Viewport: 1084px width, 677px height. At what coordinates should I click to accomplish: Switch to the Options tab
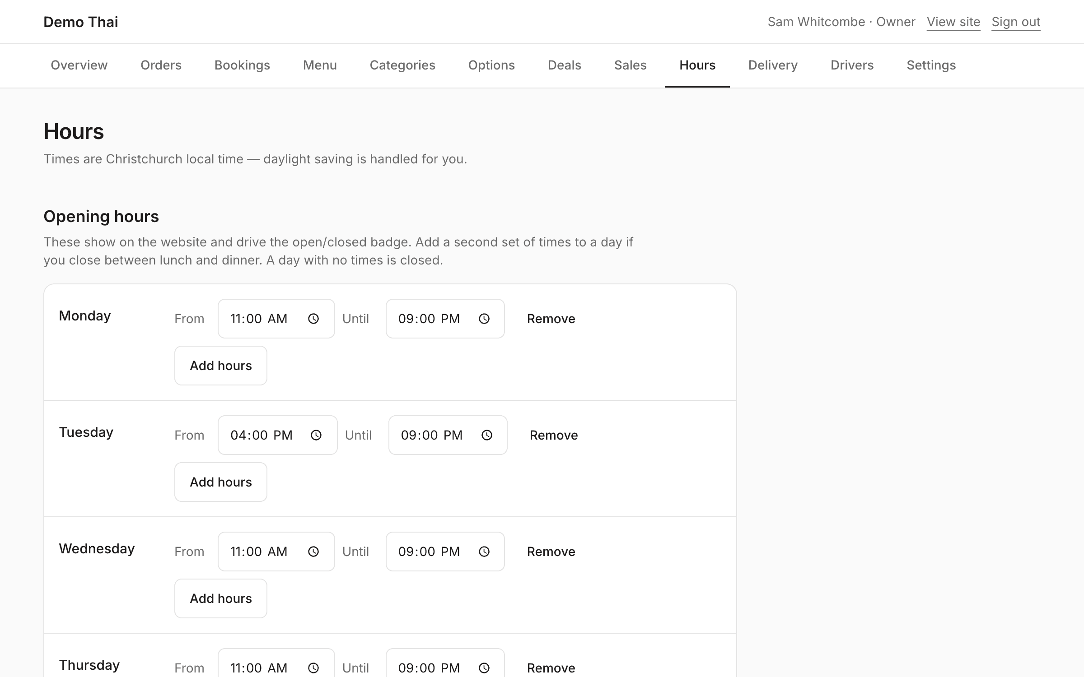pyautogui.click(x=491, y=65)
